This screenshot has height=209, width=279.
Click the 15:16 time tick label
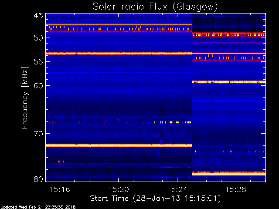(x=60, y=189)
